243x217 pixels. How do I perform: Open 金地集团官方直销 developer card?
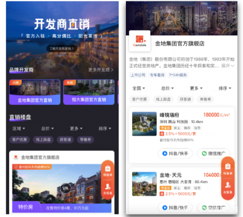(x=35, y=92)
